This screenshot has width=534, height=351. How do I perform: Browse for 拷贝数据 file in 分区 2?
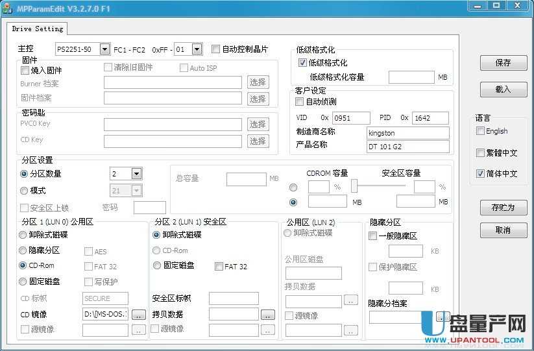[267, 315]
